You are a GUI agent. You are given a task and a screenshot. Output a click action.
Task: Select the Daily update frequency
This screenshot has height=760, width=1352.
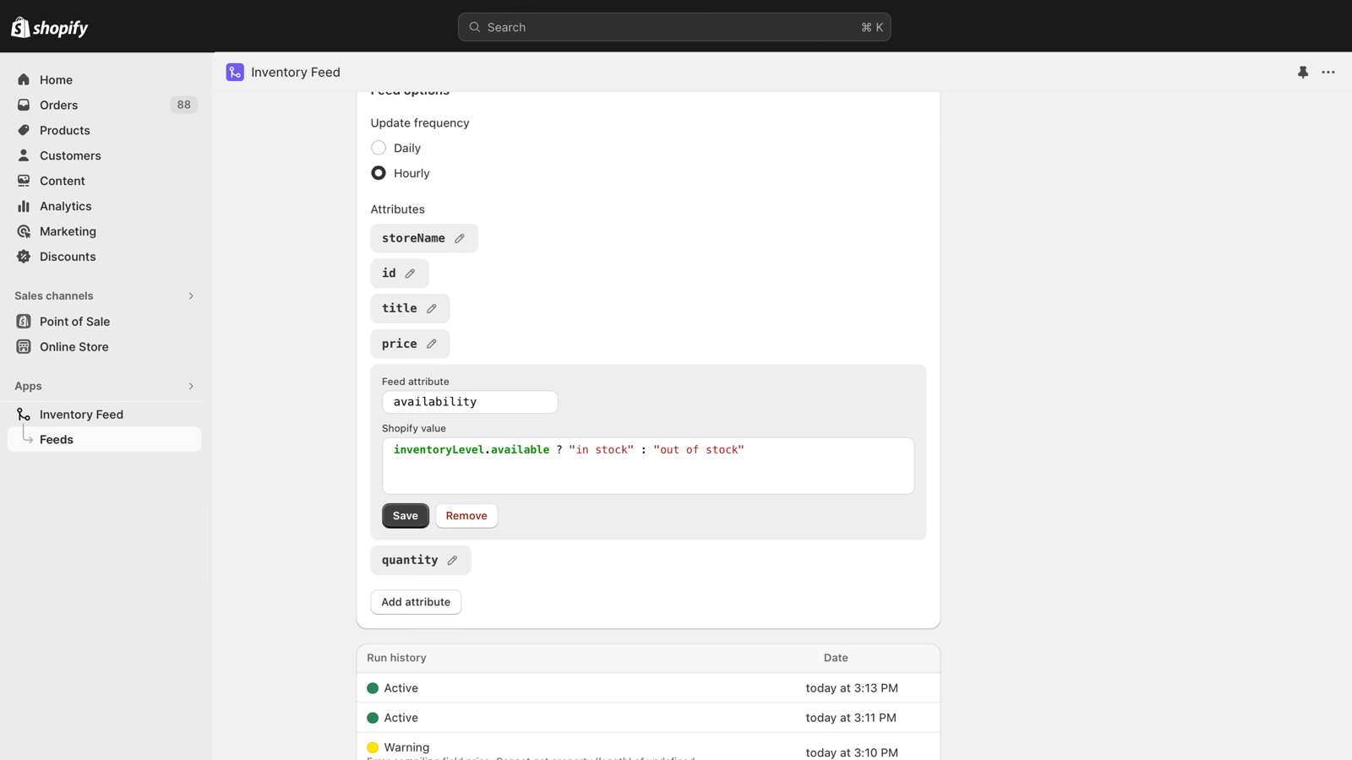click(x=378, y=148)
